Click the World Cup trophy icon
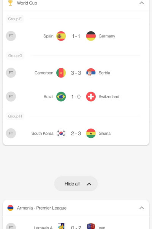152x229 pixels. 10,3
